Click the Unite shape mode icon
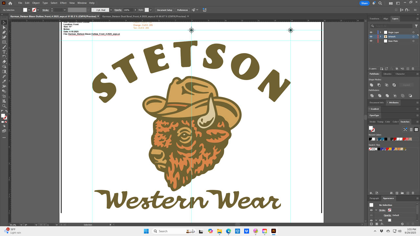This screenshot has width=420, height=236. pos(372,85)
